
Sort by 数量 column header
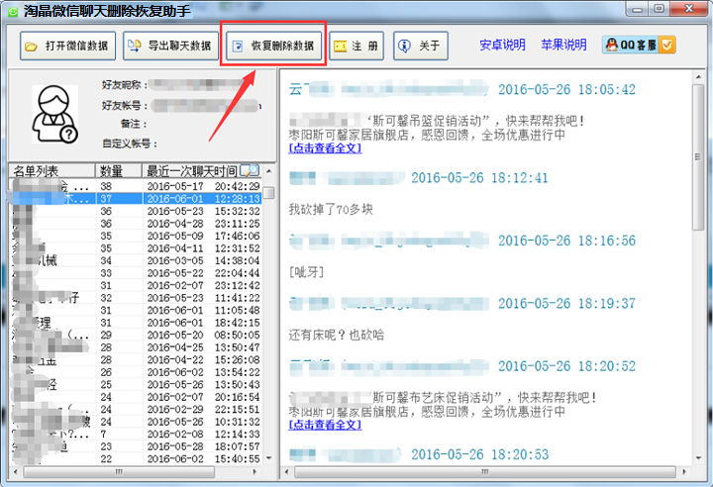click(118, 171)
